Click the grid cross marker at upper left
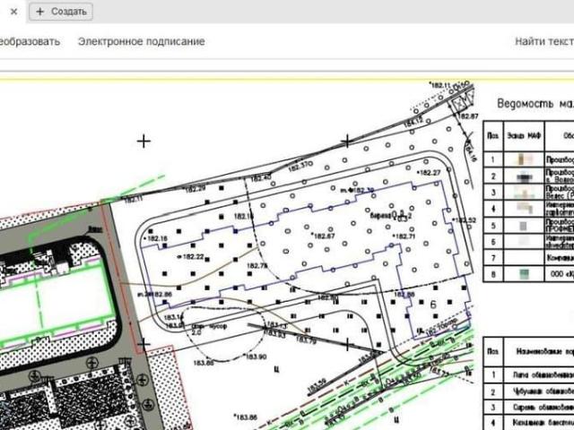Screen dimensions: 574x430 coord(143,142)
